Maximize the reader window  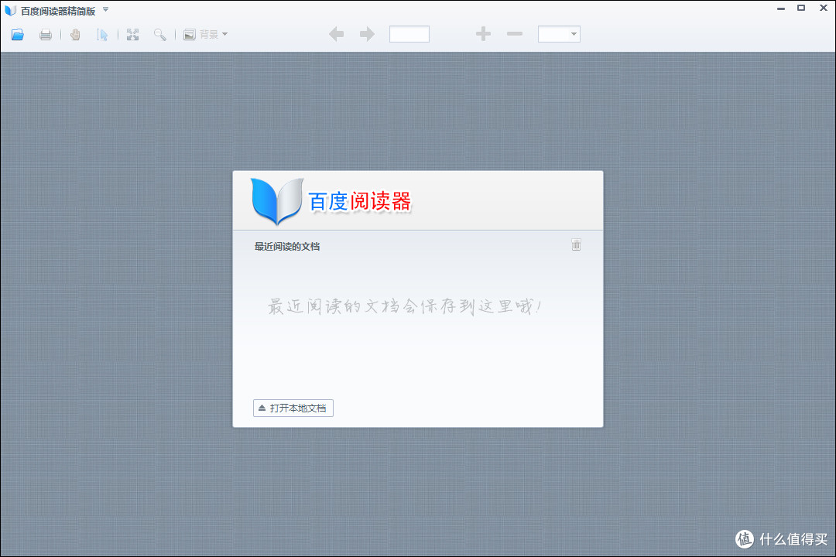[801, 8]
